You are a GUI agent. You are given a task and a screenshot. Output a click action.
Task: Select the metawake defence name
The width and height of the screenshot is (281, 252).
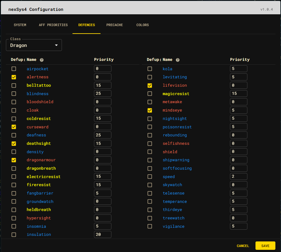pyautogui.click(x=172, y=102)
